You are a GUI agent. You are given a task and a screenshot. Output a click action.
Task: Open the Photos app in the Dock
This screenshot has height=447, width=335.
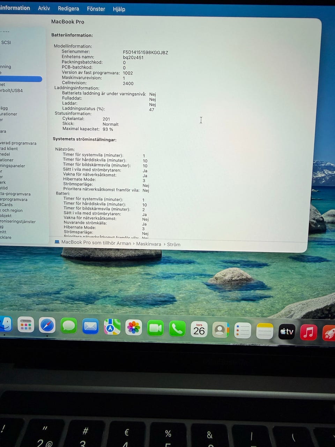click(134, 328)
